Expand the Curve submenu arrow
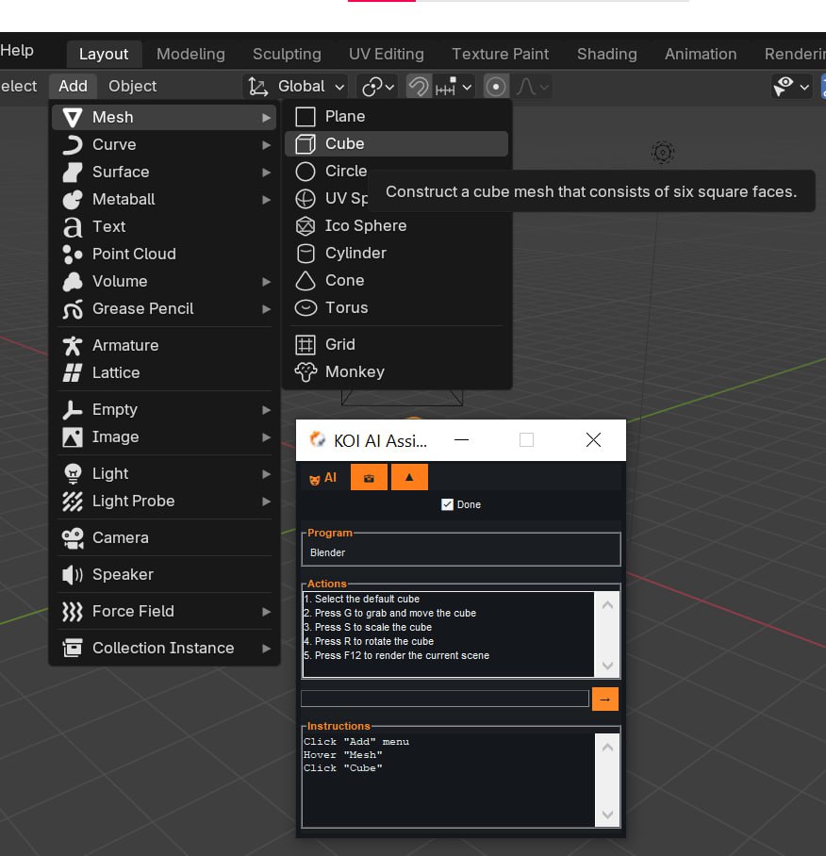This screenshot has height=856, width=826. click(266, 144)
